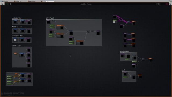Viewport: 172px width, 97px height.
Task: Toggle the green live update button
Action: [x=7, y=4]
